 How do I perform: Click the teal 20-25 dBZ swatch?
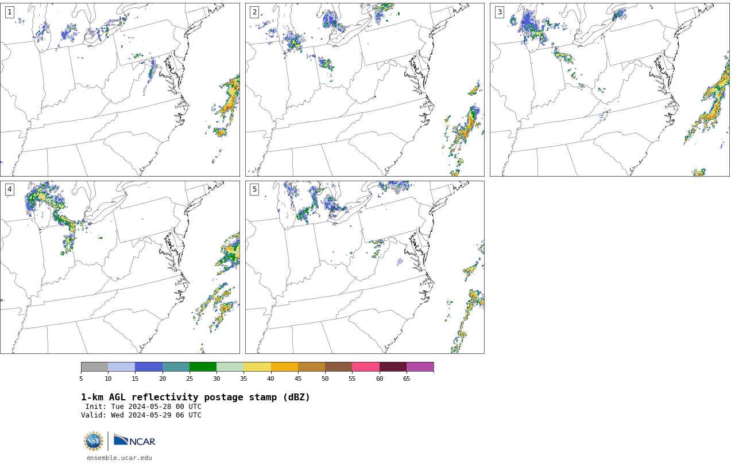[x=176, y=367]
